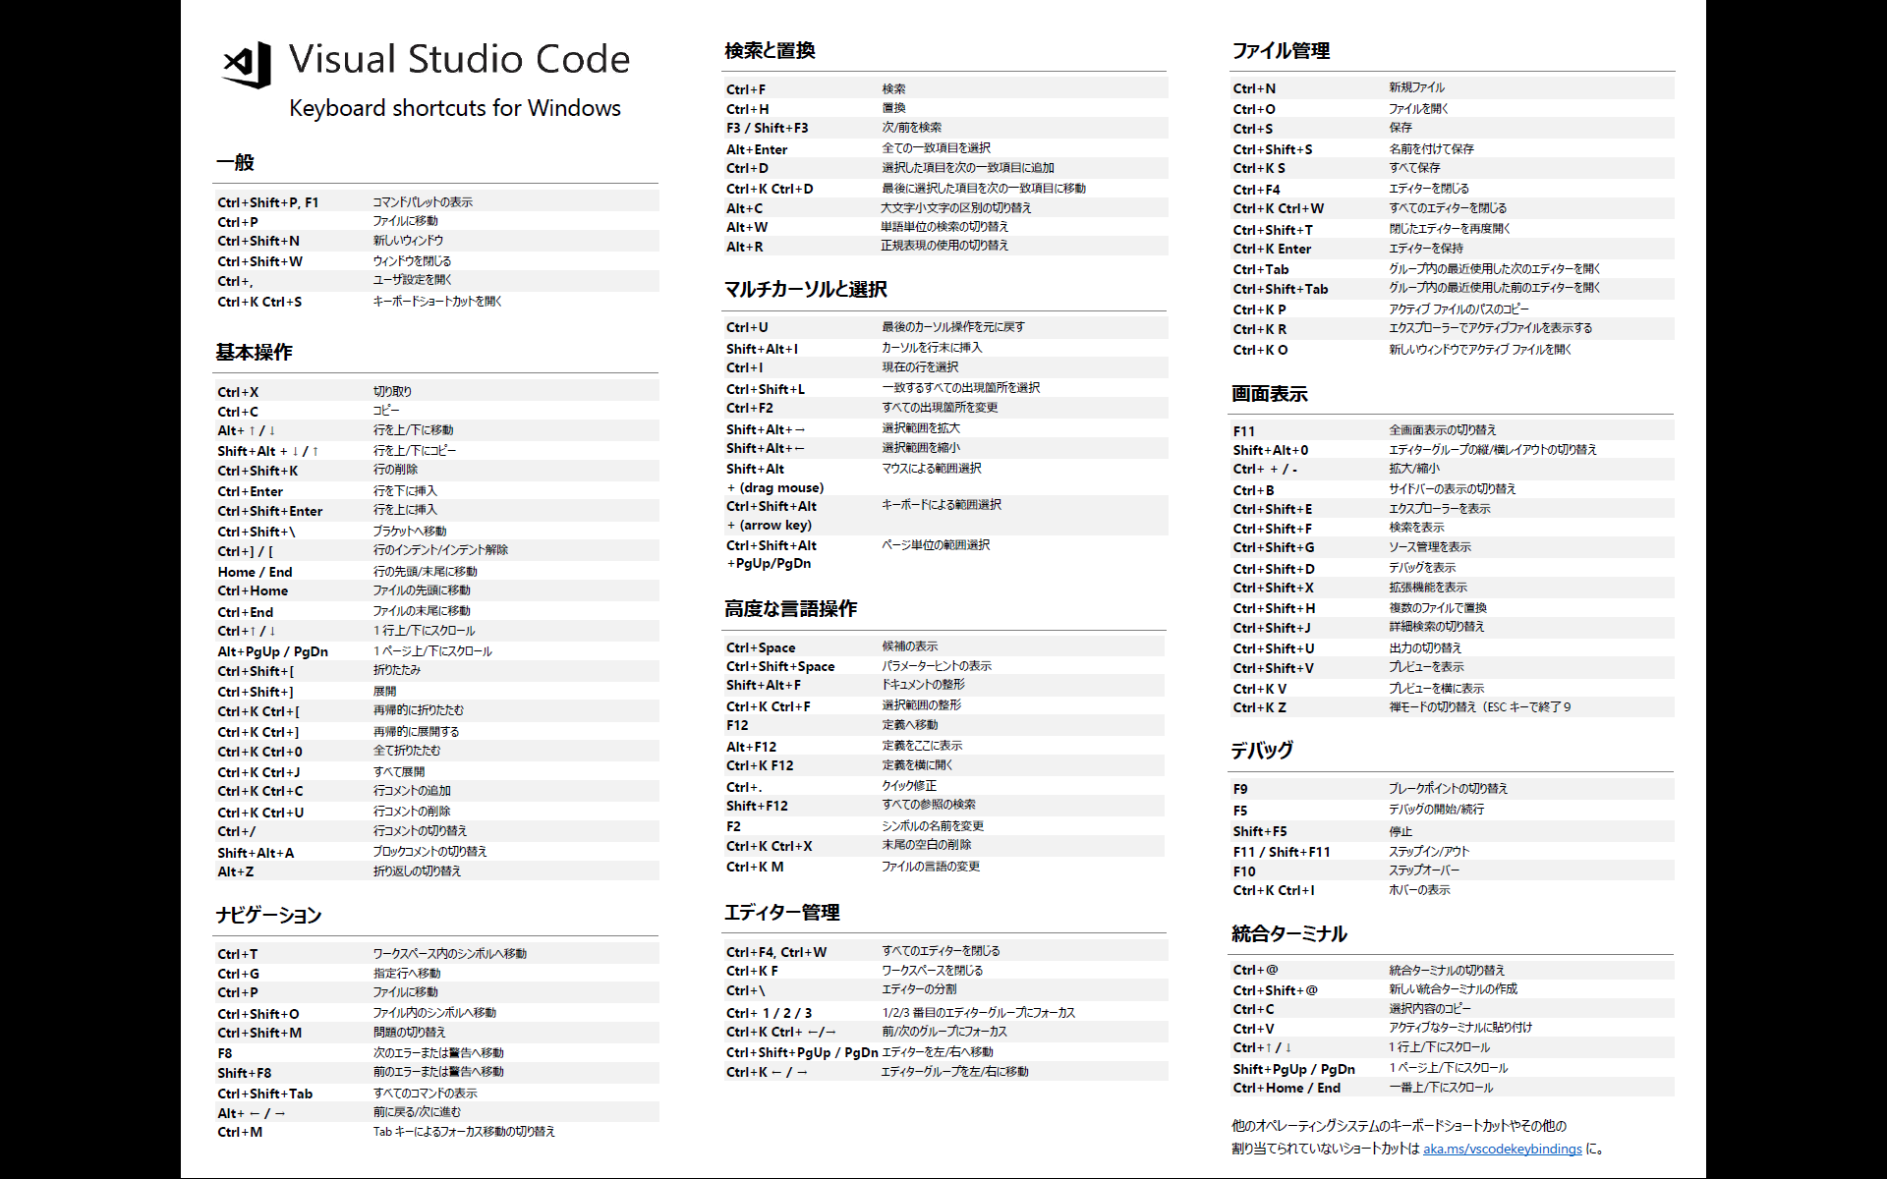Click the 'Alt+Z' shortcut text
1887x1179 pixels.
click(x=236, y=871)
